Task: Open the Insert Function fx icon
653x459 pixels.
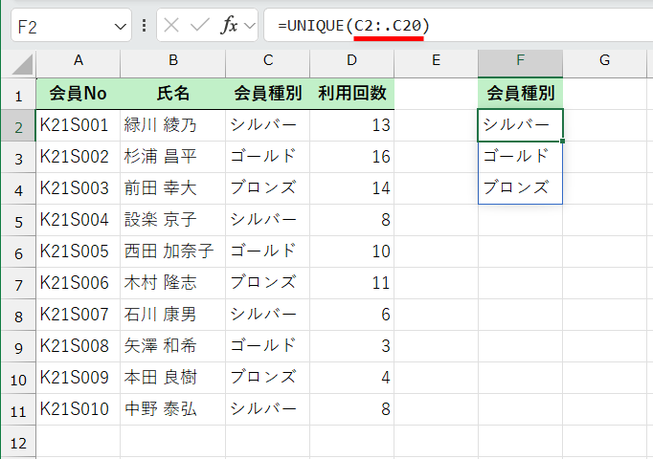Action: tap(229, 26)
